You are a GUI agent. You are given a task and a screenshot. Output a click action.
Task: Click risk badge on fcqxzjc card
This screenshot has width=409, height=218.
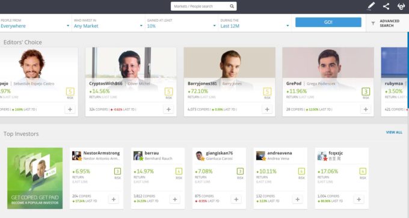click(x=363, y=171)
